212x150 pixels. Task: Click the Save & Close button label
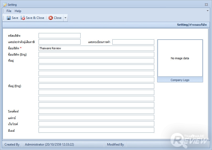35,18
